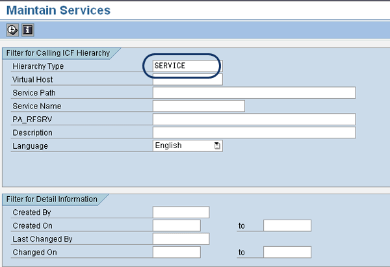
Task: Select the Changed On 'to' date field
Action: [287, 252]
